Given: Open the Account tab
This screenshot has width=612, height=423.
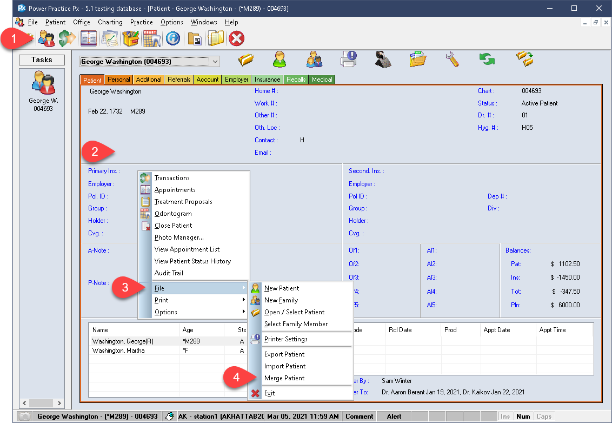Looking at the screenshot, I should click(x=208, y=80).
